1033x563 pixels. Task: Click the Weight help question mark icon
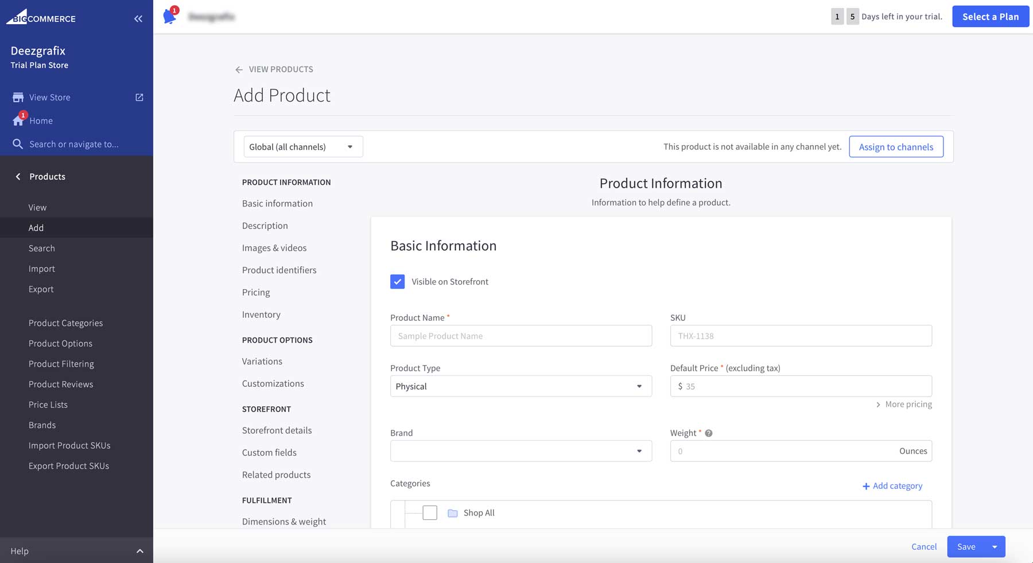708,433
